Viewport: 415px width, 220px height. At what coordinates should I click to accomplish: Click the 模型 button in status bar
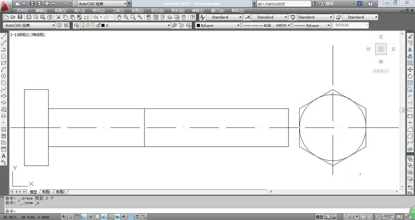click(x=320, y=217)
